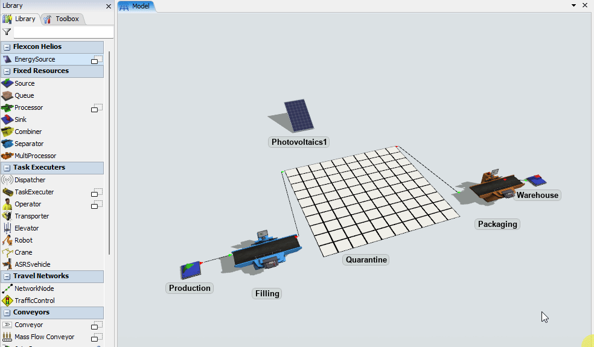Close the Library panel

[x=109, y=6]
